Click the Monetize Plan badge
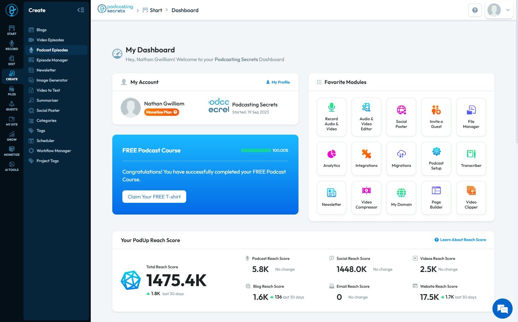The width and height of the screenshot is (518, 322). pos(162,112)
